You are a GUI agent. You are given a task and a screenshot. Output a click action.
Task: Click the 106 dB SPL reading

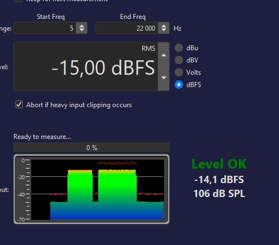tap(219, 194)
